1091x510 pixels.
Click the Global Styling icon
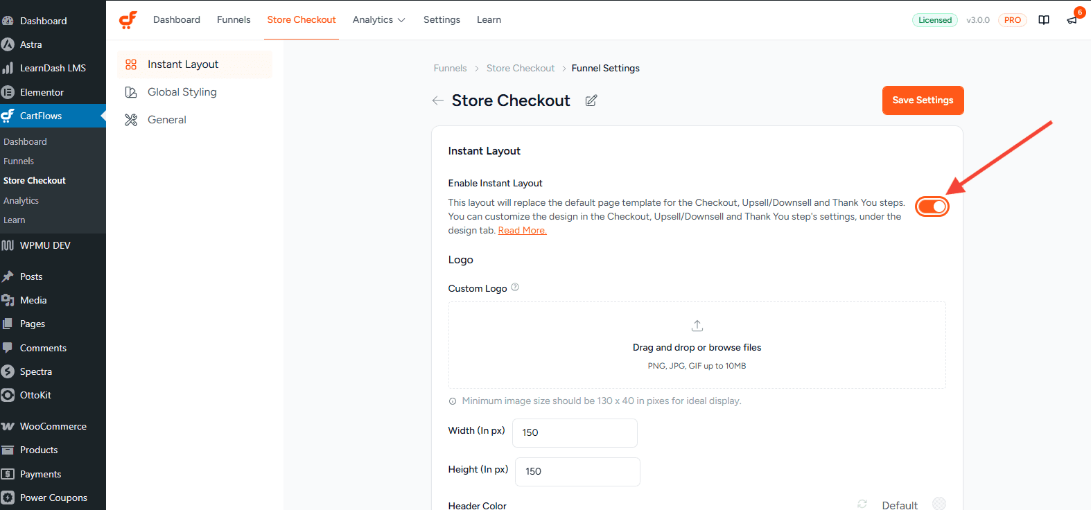pos(131,92)
